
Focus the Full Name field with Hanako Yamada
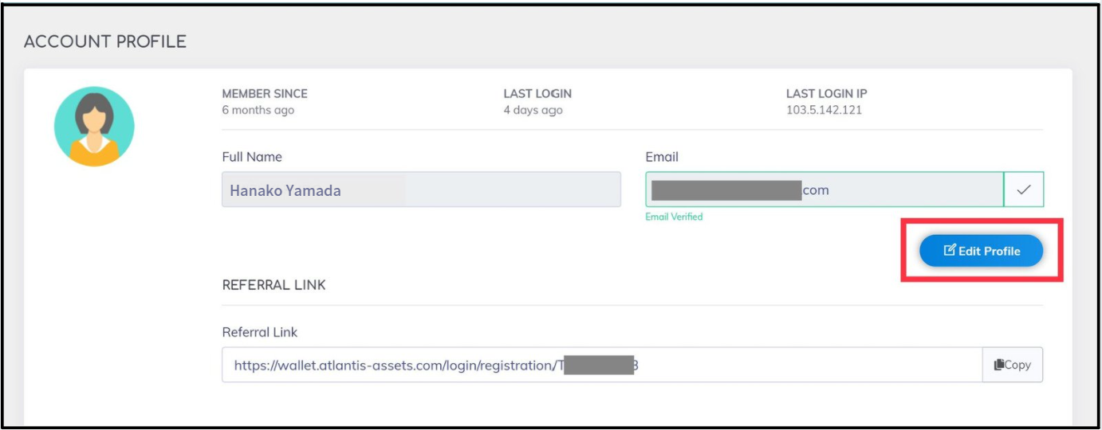pos(421,190)
